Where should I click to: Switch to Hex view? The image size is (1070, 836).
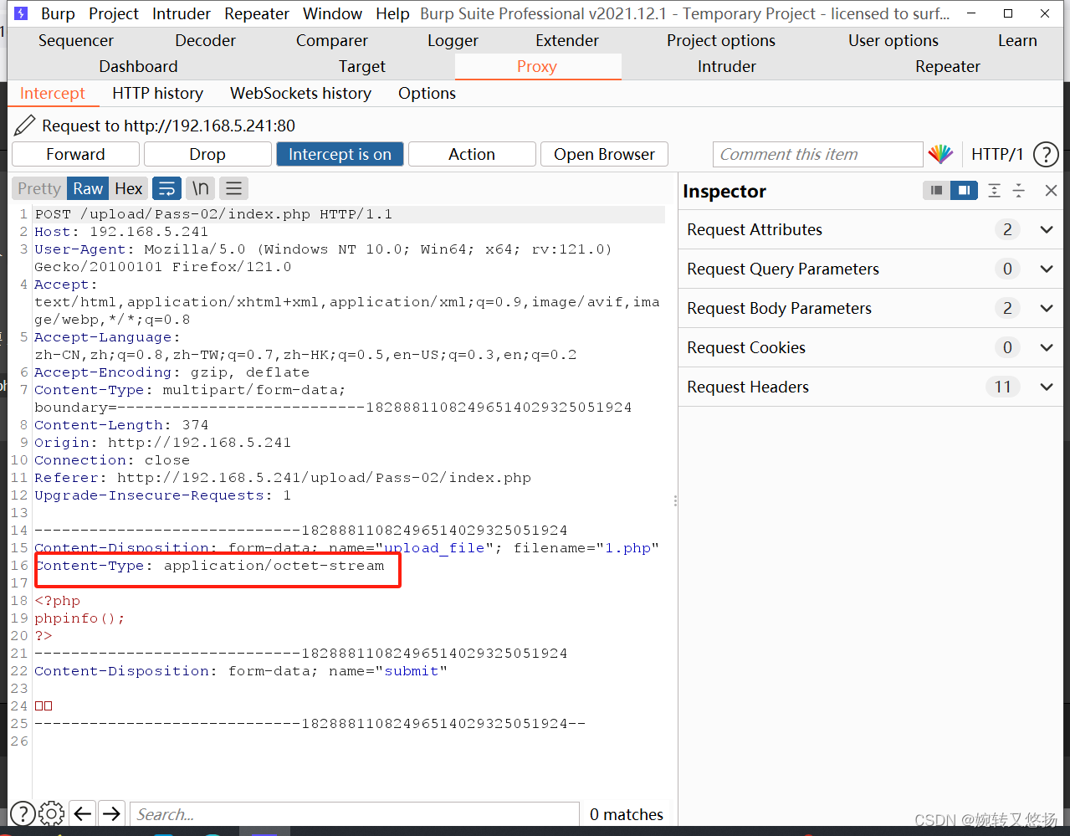129,188
